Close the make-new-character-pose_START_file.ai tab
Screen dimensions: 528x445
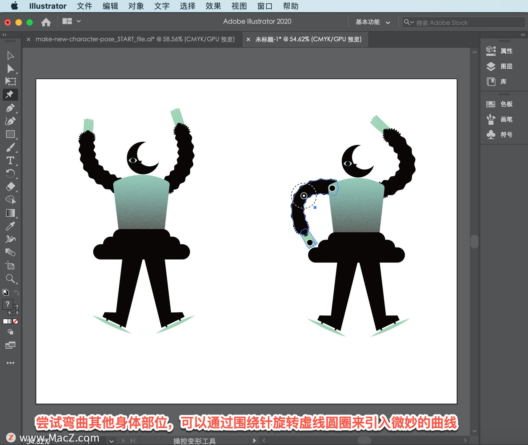pyautogui.click(x=28, y=40)
